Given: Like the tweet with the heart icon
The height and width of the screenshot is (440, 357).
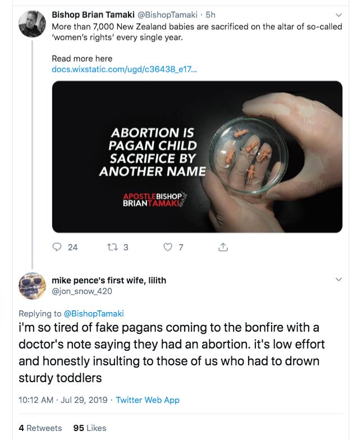Looking at the screenshot, I should point(167,247).
